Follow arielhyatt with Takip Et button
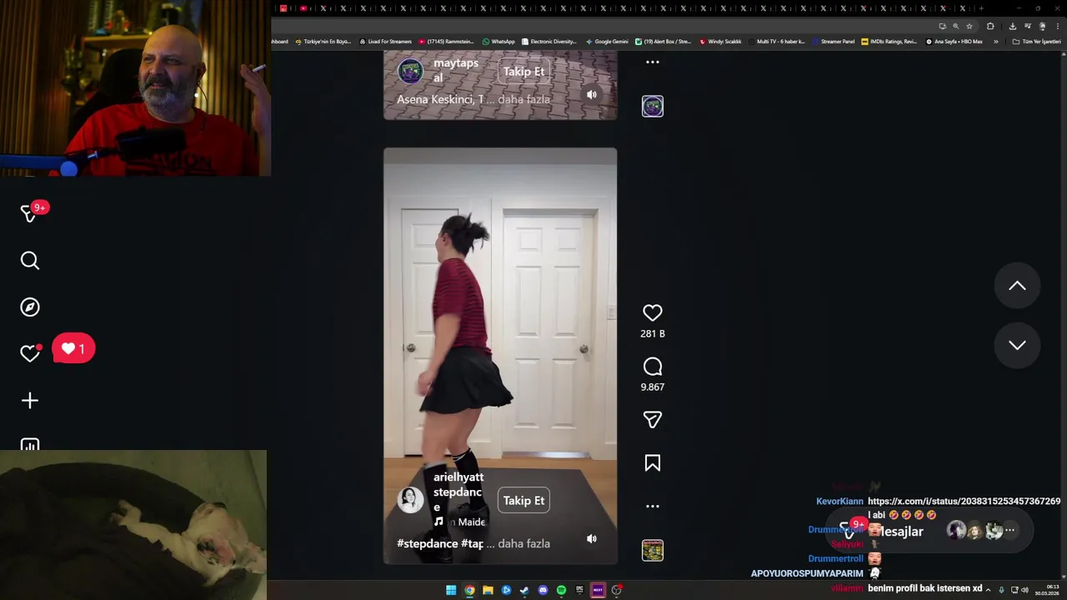This screenshot has height=600, width=1067. [523, 501]
